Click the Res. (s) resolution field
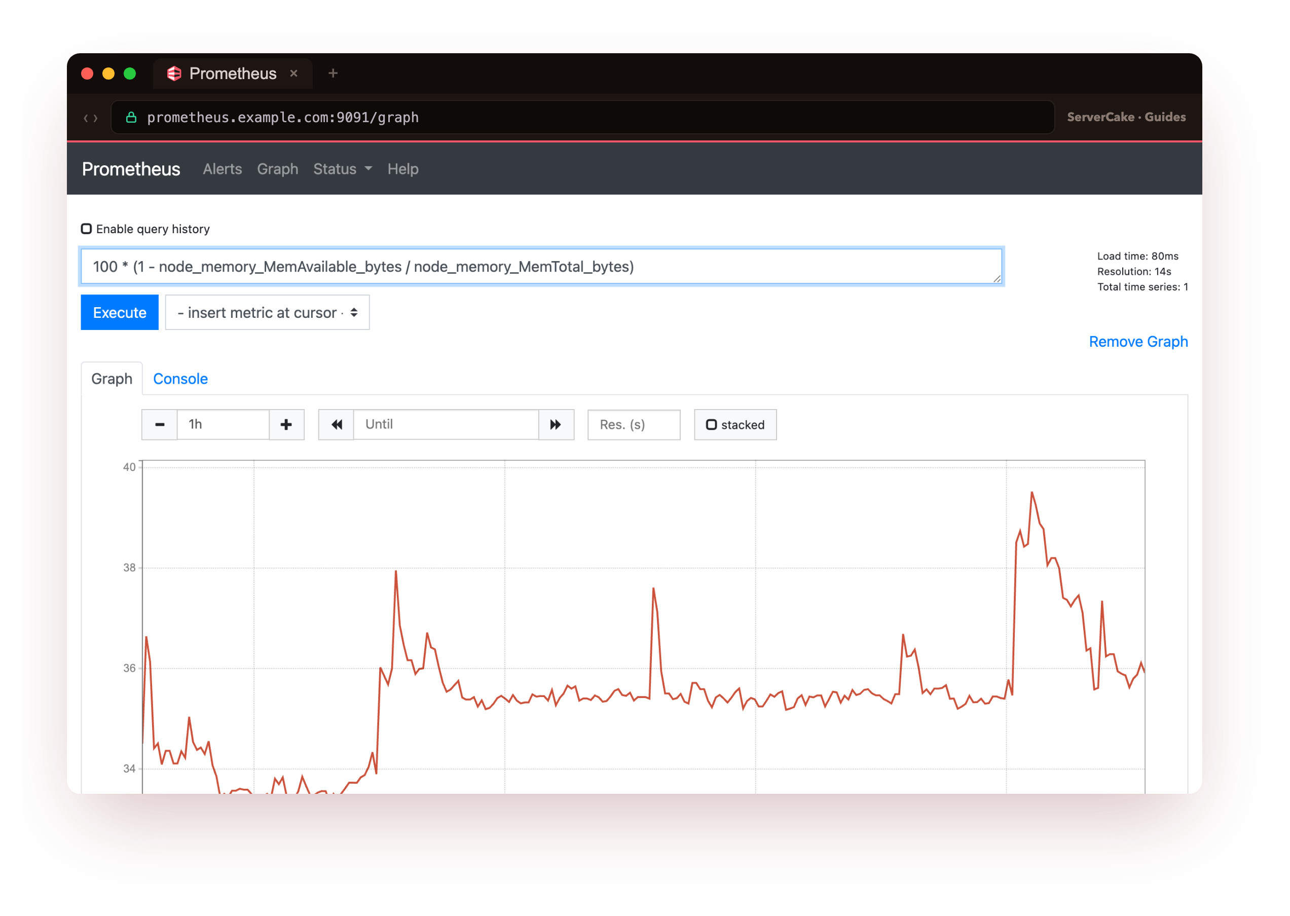The height and width of the screenshot is (916, 1290). (634, 425)
